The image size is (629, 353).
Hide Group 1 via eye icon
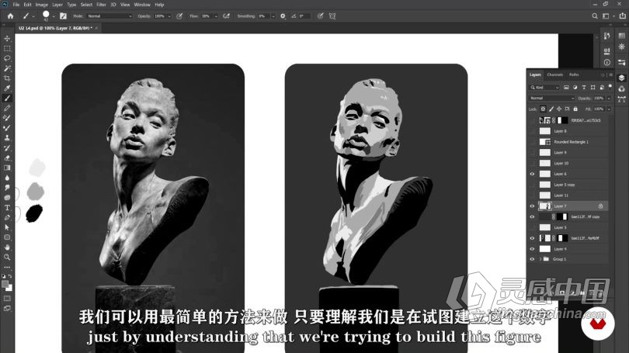(533, 259)
